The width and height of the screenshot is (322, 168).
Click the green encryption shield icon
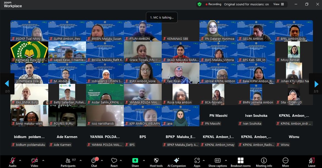click(x=200, y=4)
